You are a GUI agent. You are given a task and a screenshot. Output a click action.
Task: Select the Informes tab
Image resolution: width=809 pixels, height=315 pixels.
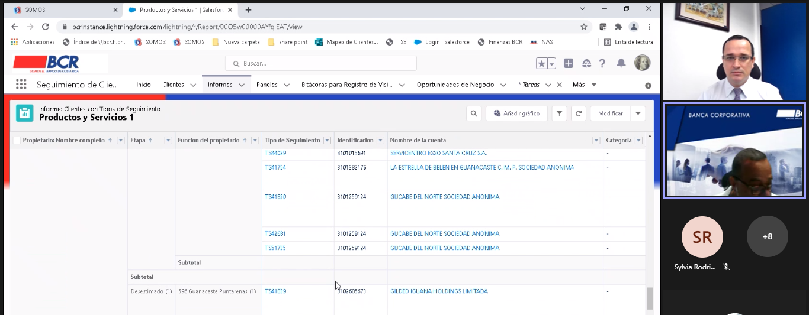click(x=220, y=85)
